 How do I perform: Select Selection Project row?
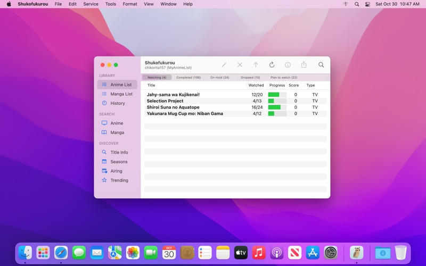coord(235,101)
